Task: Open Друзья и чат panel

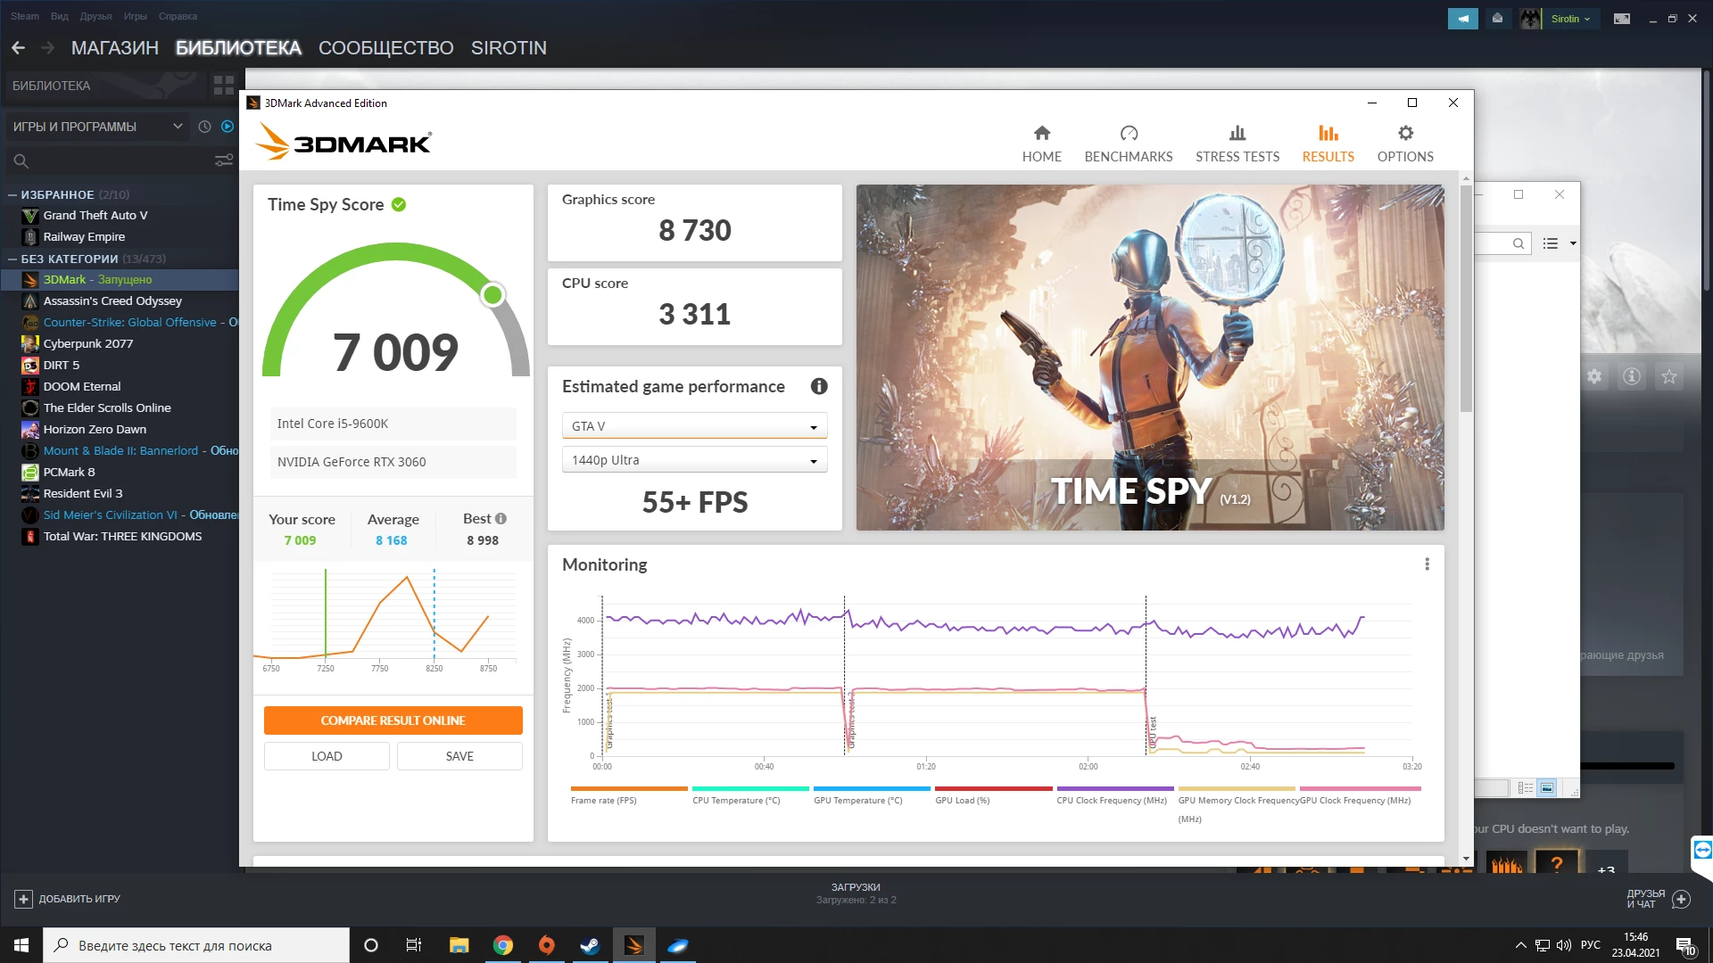Action: coord(1657,899)
